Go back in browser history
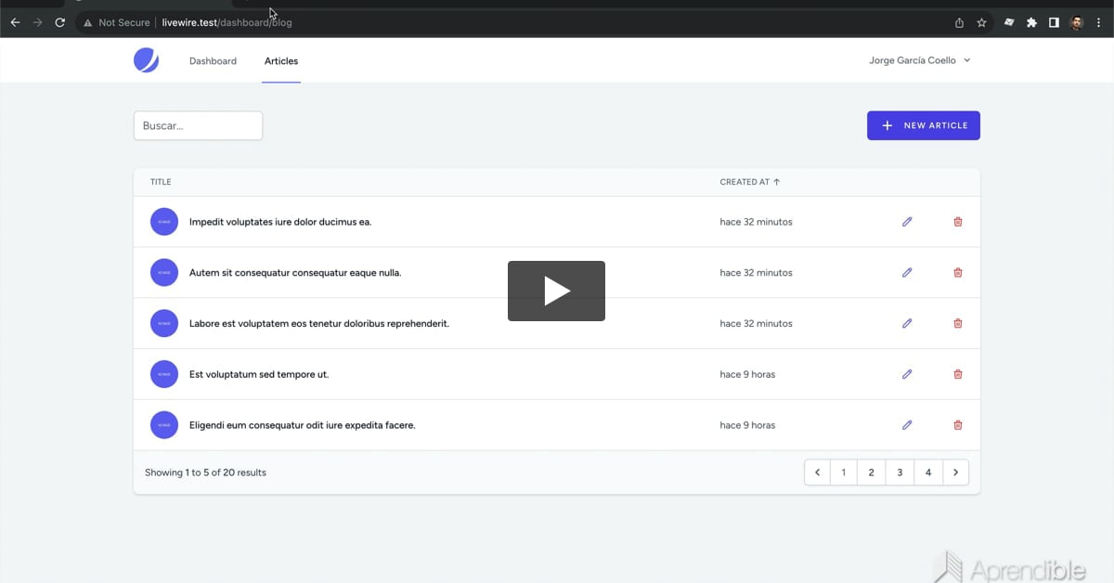Viewport: 1114px width, 583px height. point(15,22)
